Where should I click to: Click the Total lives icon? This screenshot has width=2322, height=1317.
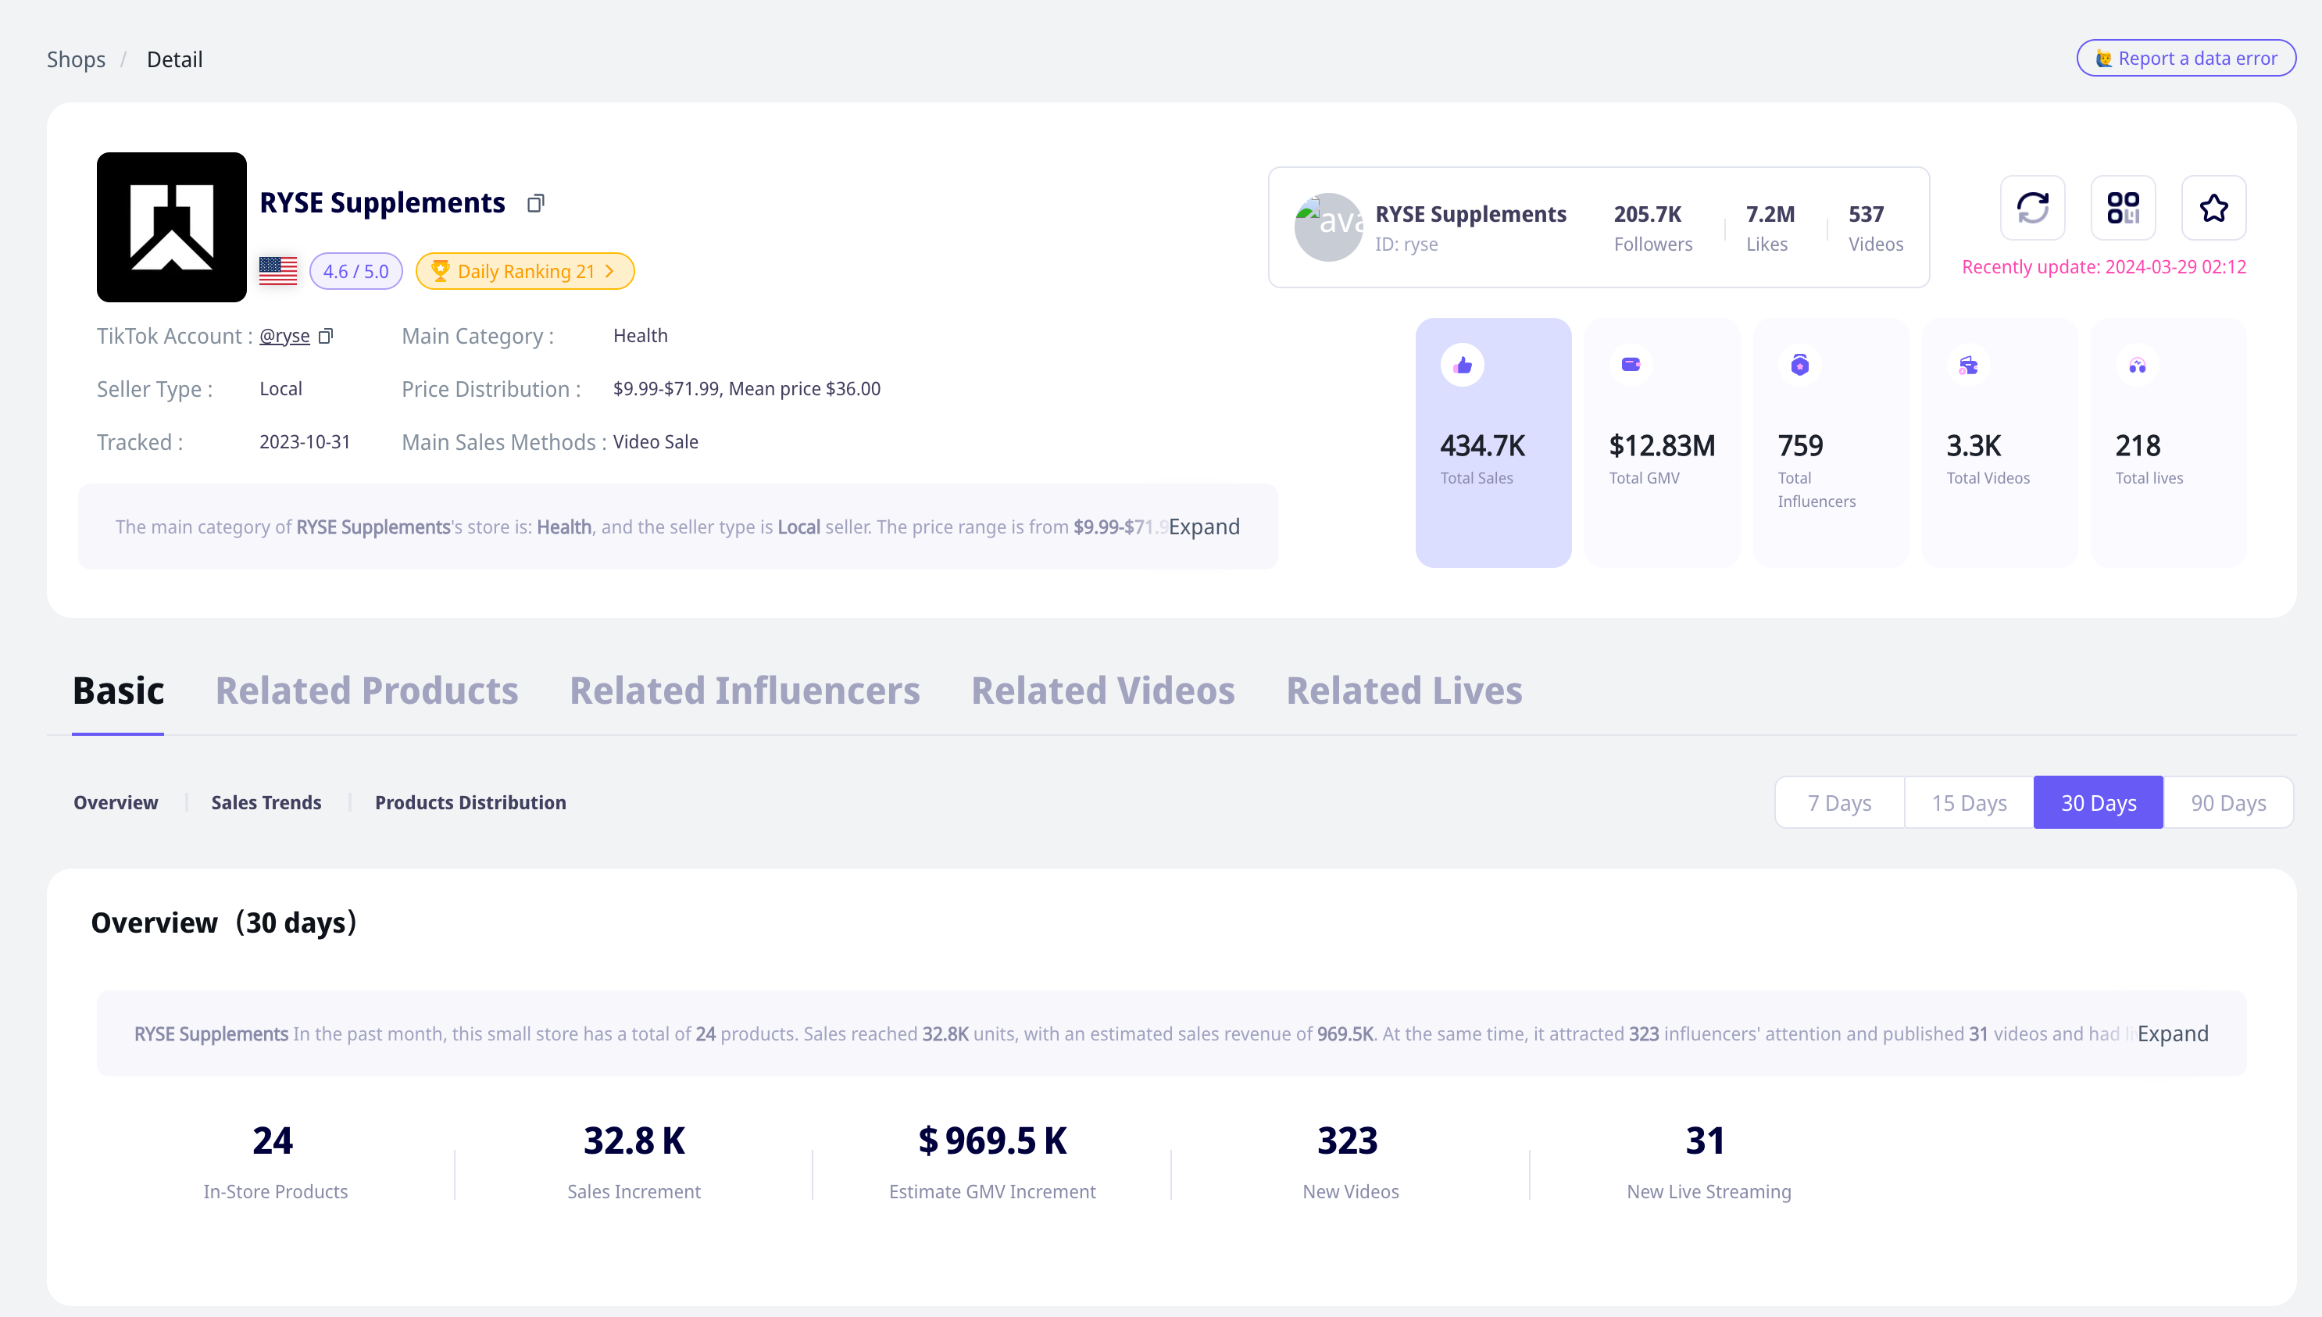click(x=2138, y=366)
